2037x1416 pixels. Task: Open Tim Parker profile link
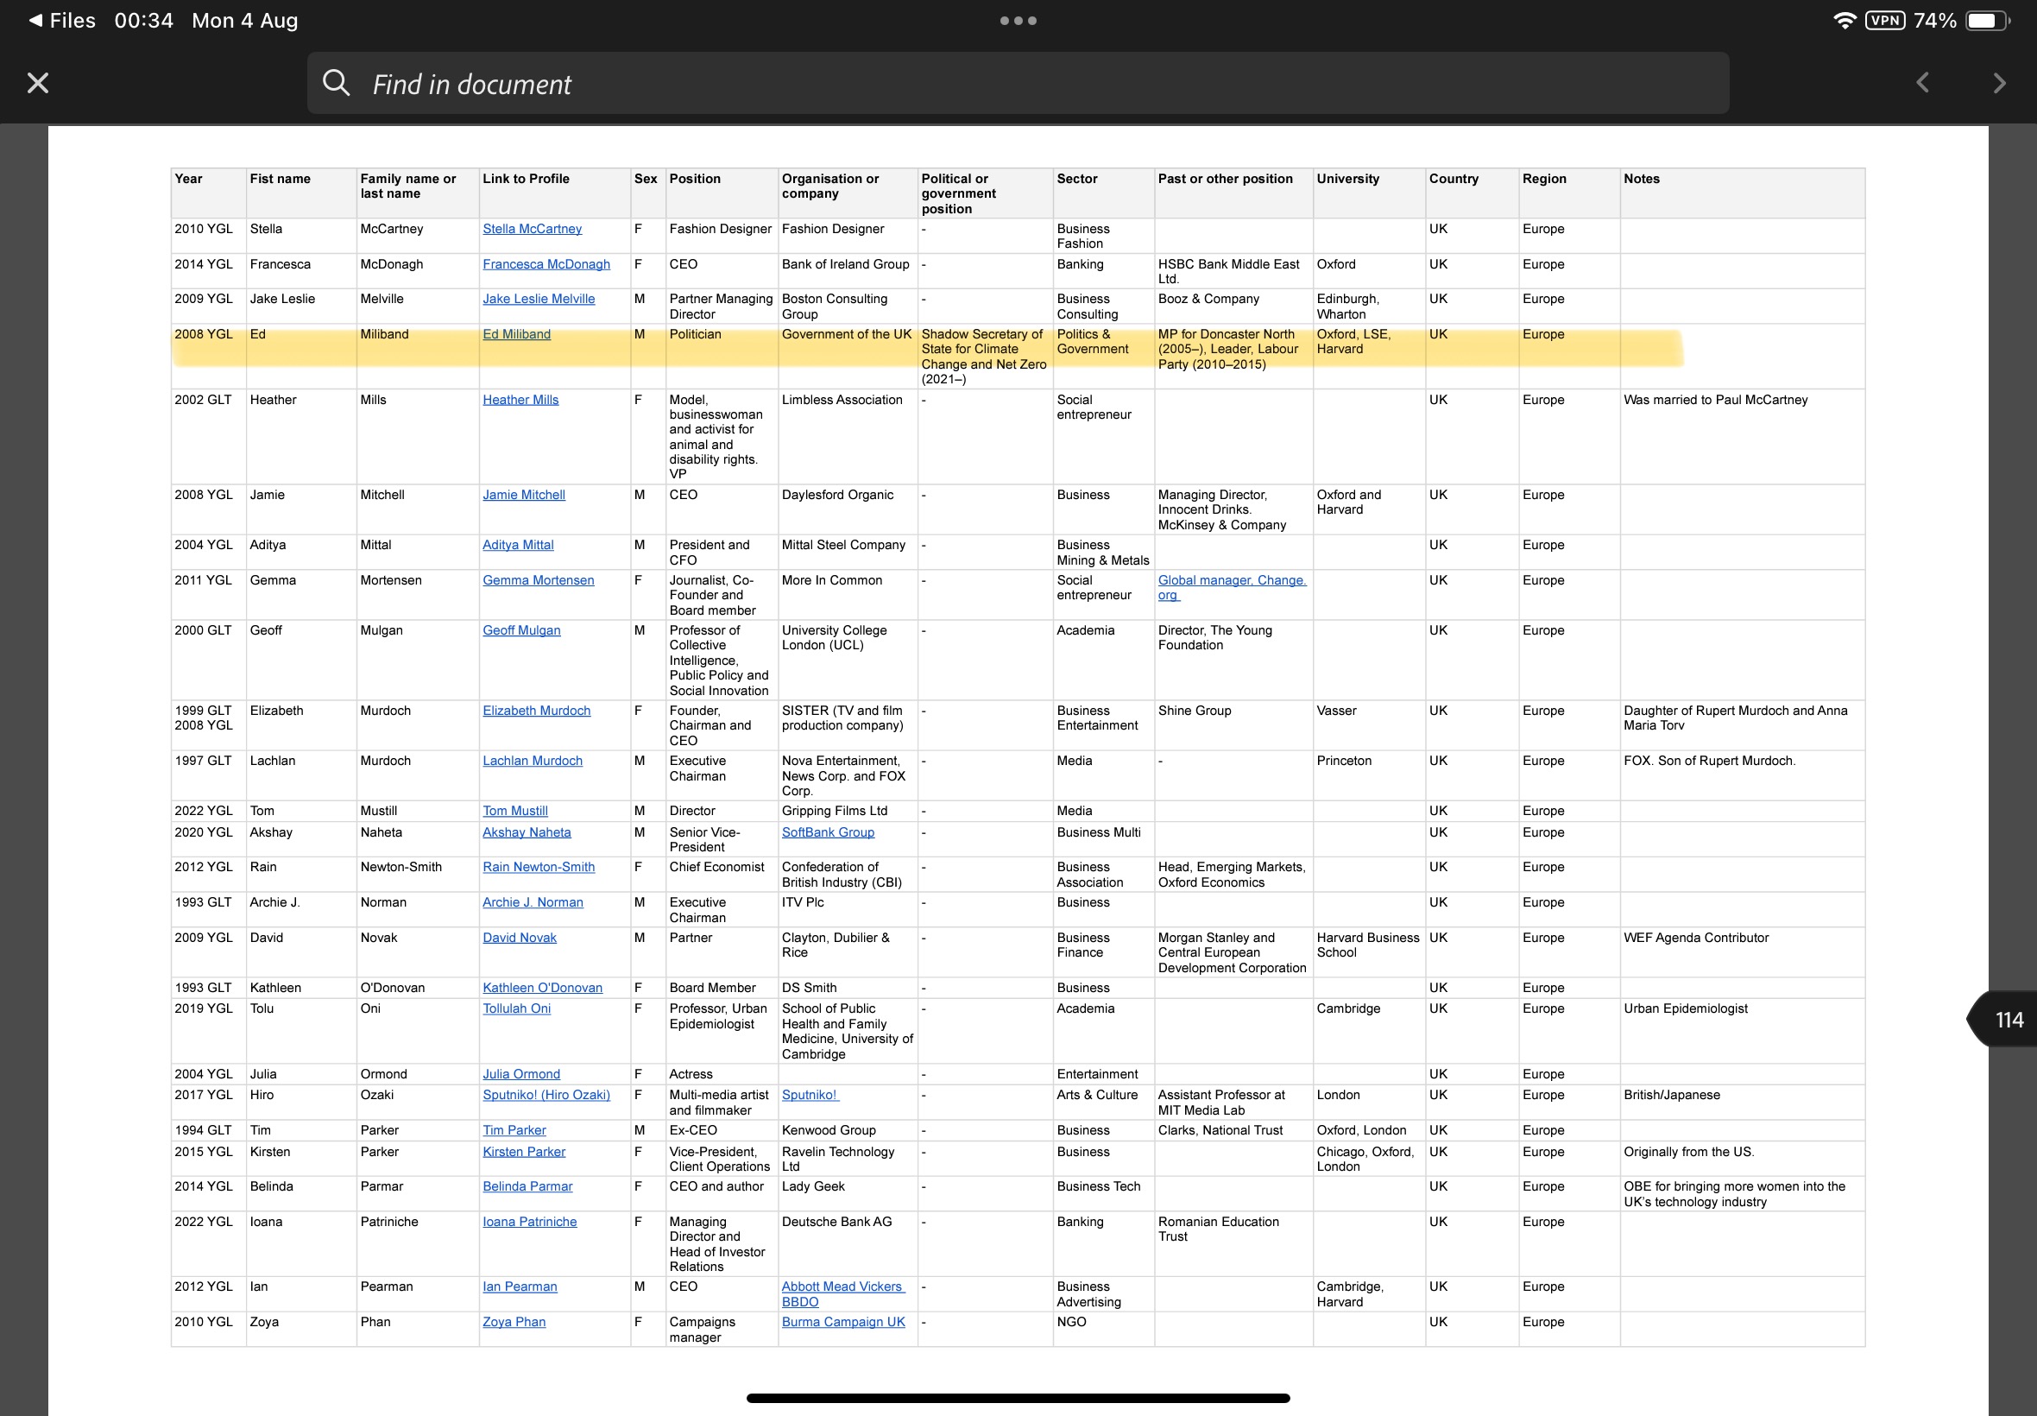514,1130
